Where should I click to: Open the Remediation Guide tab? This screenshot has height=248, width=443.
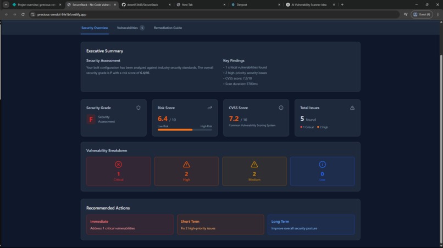click(168, 28)
